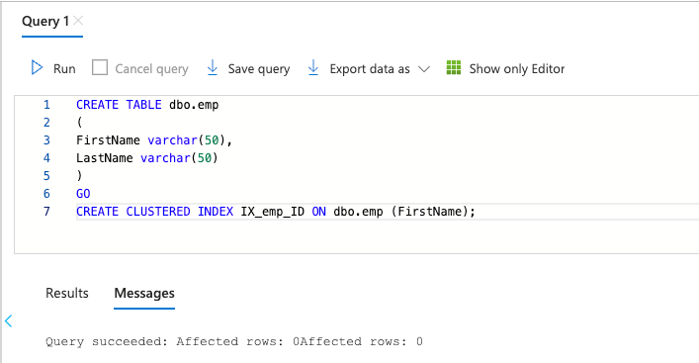Screen dimensions: 699x363
Task: Click the Cancel query label
Action: [151, 69]
